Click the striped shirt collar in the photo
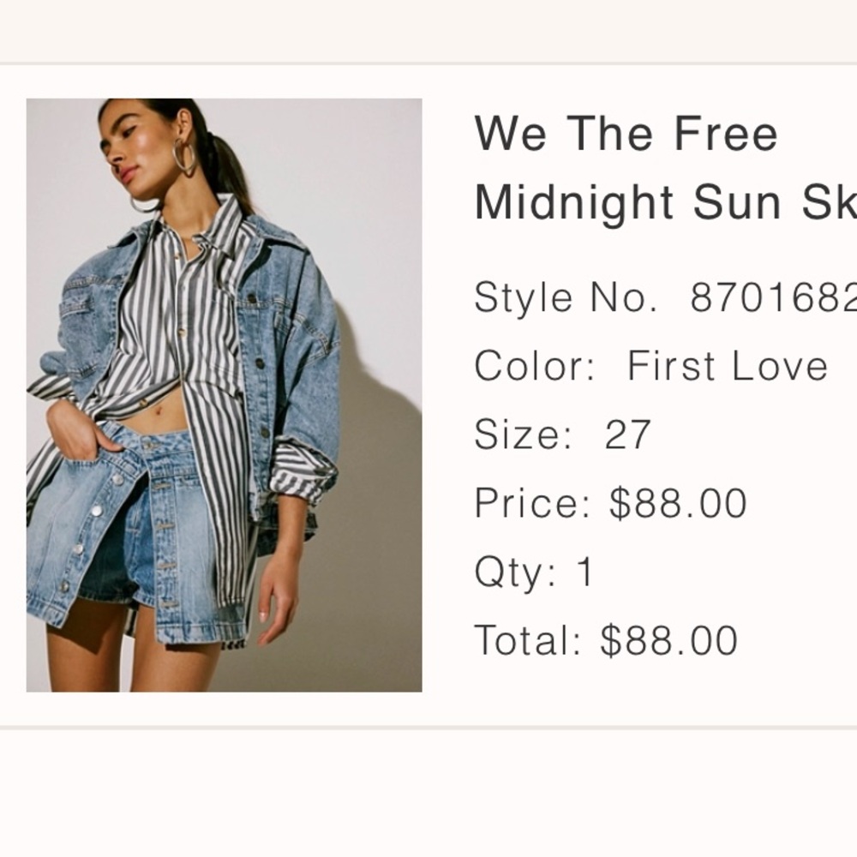The height and width of the screenshot is (857, 857). [x=225, y=225]
